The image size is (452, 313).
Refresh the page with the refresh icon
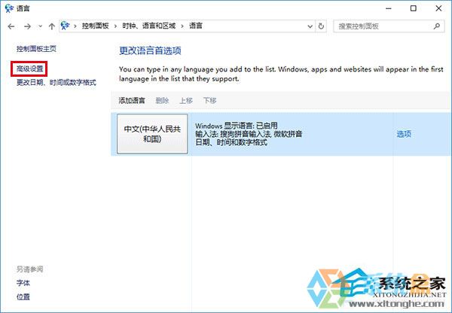point(321,26)
